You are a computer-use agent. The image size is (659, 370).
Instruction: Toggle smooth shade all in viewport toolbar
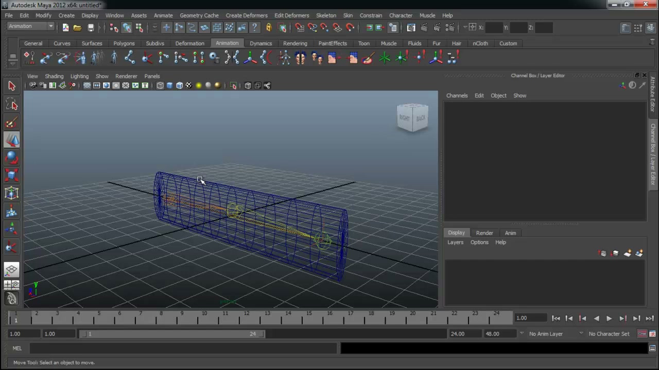[169, 86]
